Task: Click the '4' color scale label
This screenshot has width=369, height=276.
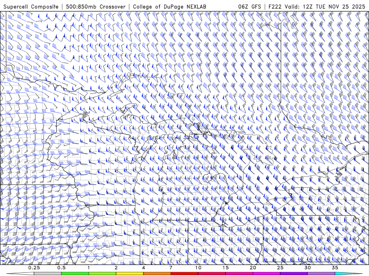Action: pos(143,268)
